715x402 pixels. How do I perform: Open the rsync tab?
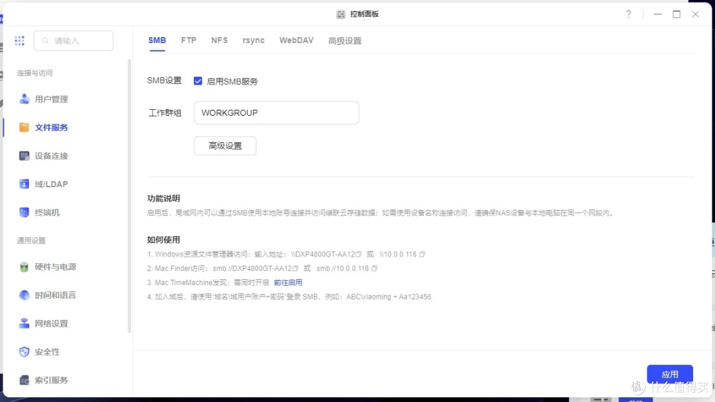(254, 40)
